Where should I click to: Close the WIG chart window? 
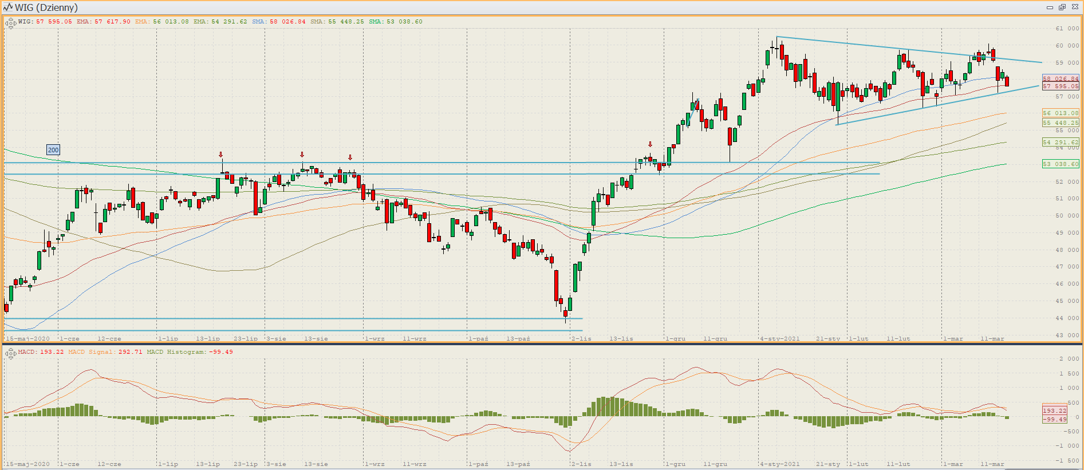(x=1075, y=7)
